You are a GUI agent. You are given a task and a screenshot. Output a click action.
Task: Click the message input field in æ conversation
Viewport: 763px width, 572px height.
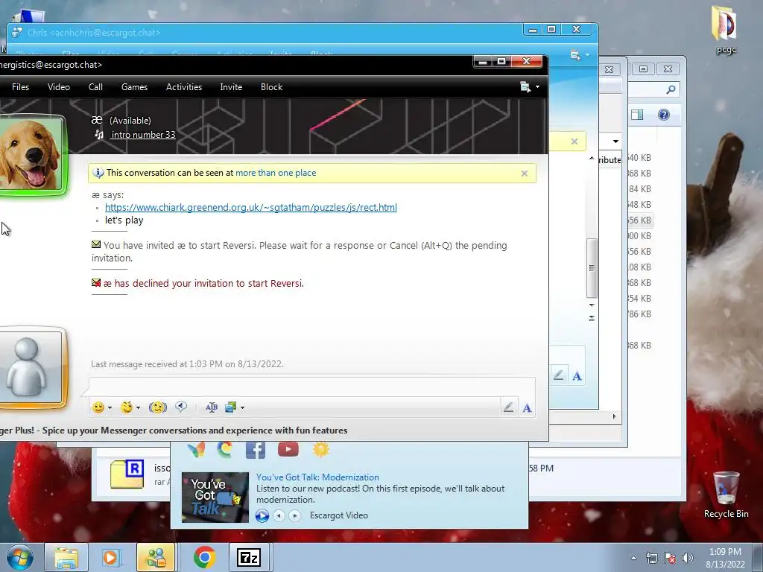[x=312, y=386]
